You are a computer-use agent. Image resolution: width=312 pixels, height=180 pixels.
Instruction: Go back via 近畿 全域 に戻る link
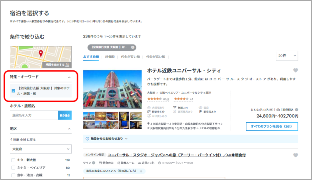[x=23, y=139]
